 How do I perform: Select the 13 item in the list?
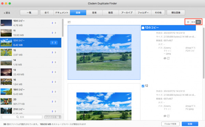click(x=31, y=72)
